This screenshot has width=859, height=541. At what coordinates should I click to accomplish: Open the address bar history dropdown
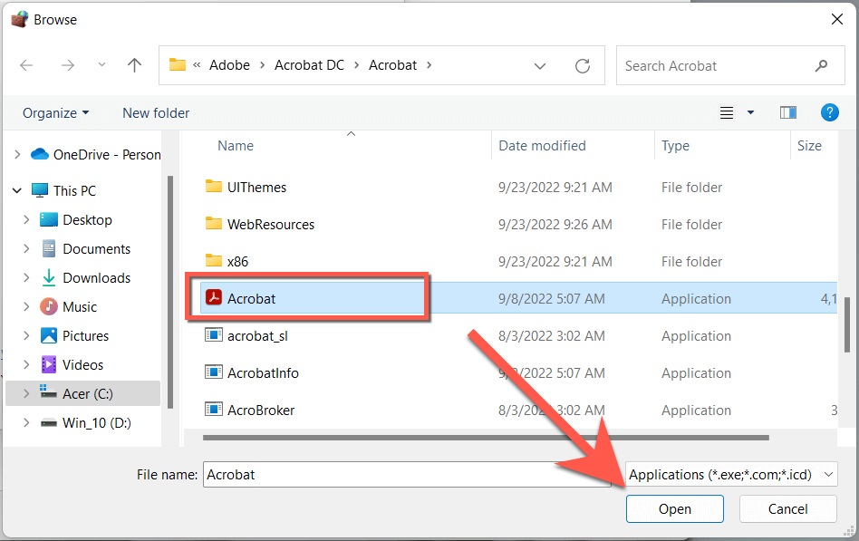[540, 65]
